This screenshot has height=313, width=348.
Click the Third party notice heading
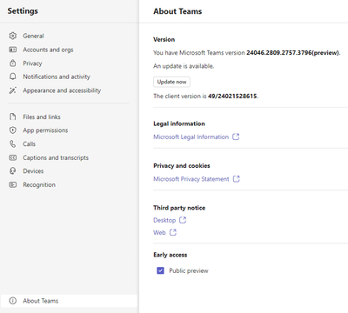point(179,208)
